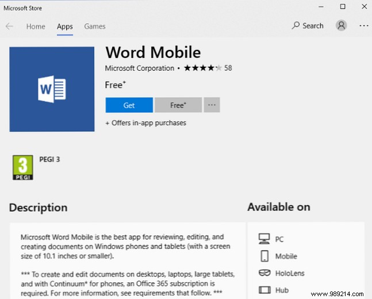
Task: Select the HoloLens label under Available on
Action: tap(290, 273)
